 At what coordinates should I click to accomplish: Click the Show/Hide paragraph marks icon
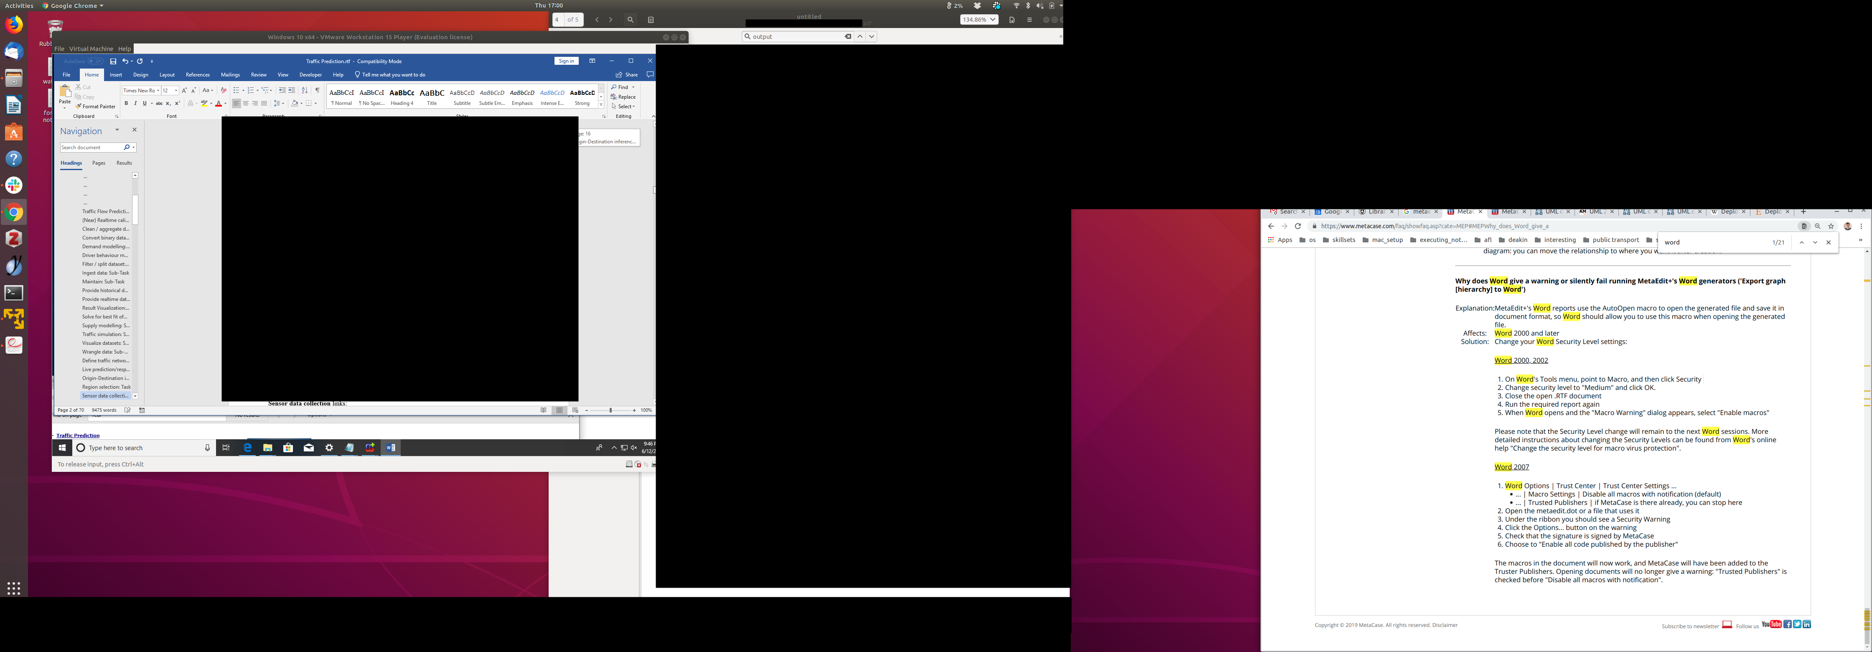pyautogui.click(x=317, y=90)
